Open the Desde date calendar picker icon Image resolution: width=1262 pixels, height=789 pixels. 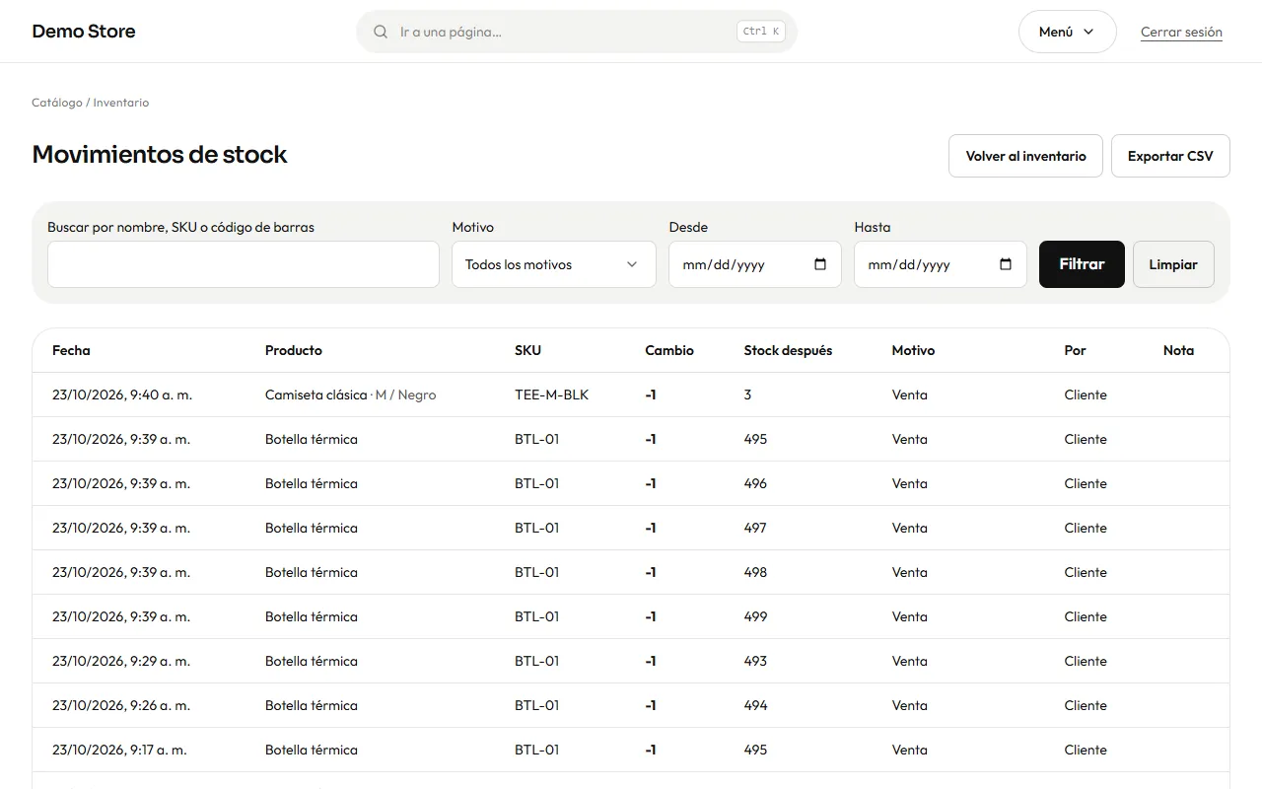coord(820,264)
